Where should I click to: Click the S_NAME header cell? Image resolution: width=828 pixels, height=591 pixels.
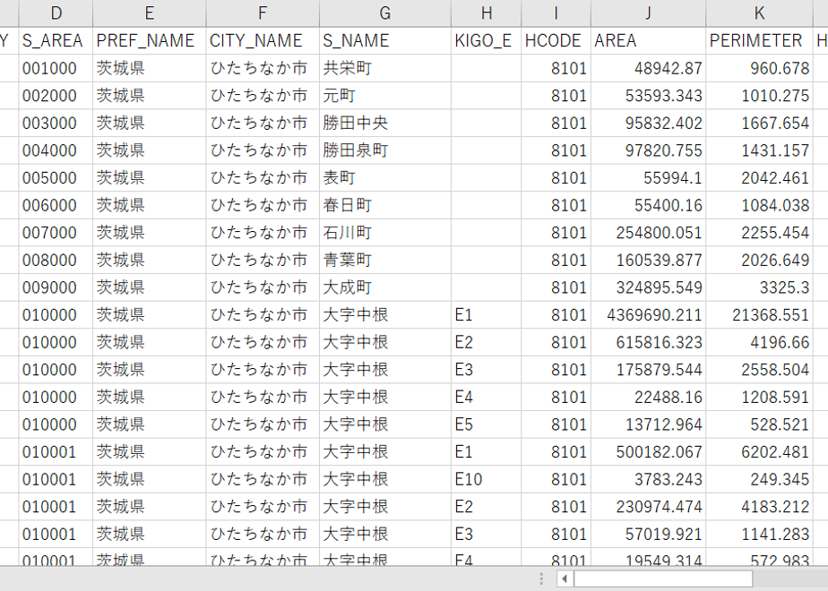click(385, 40)
